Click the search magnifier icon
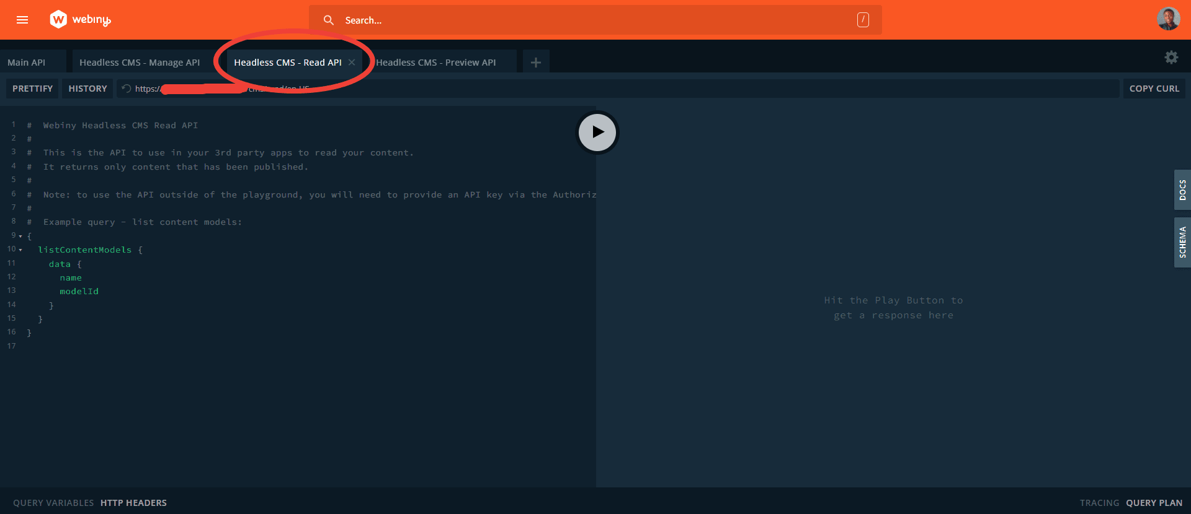Viewport: 1191px width, 514px height. 329,20
